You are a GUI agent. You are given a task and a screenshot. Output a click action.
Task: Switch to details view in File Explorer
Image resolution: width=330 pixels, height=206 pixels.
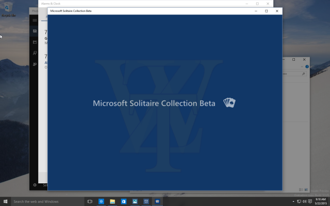[301, 190]
